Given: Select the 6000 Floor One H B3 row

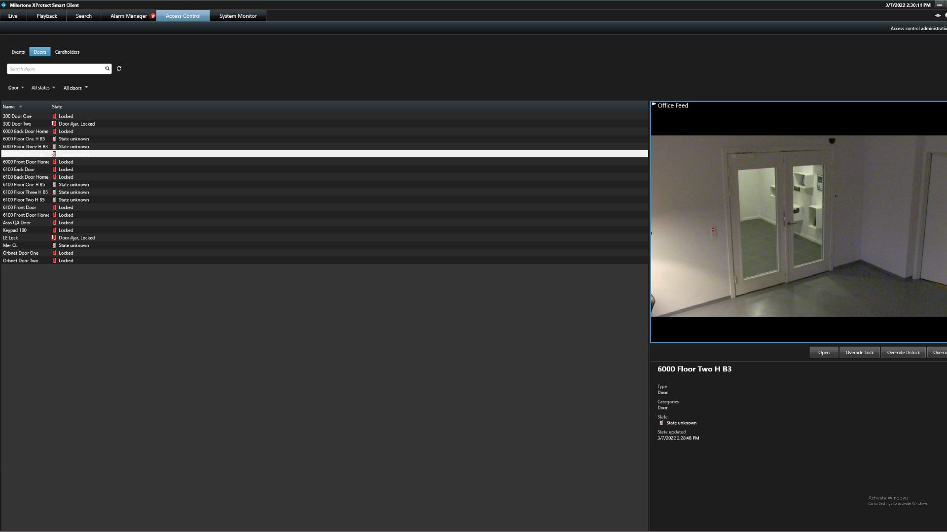Looking at the screenshot, I should tap(325, 139).
